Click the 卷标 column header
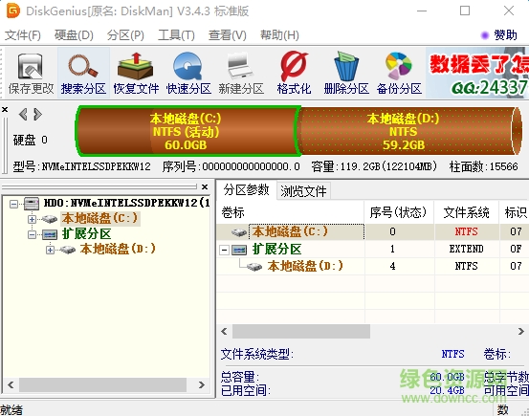529x416 pixels. [x=290, y=212]
